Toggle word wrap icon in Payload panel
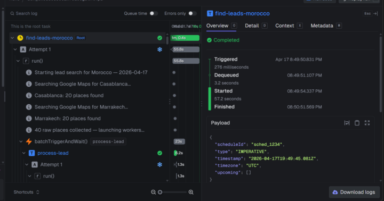The height and width of the screenshot is (201, 384). click(x=347, y=123)
